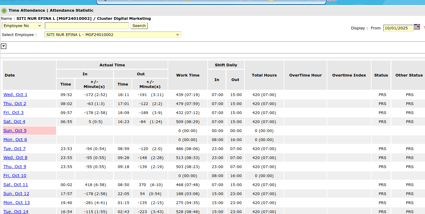Click the From date field 10/01/2025
425x214 pixels.
click(x=398, y=28)
